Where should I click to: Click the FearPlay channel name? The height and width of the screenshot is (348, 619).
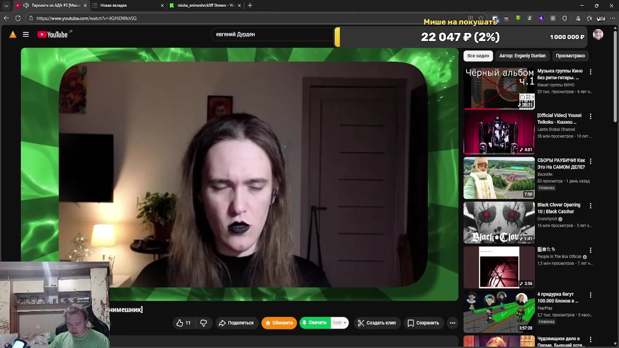(x=545, y=308)
